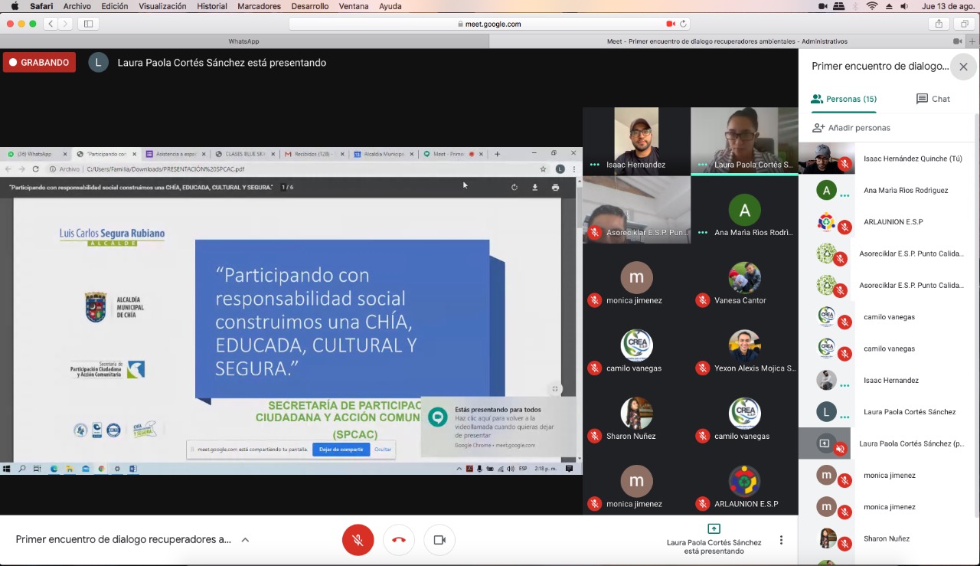Click the GRABANDO recording indicator
The width and height of the screenshot is (980, 566).
39,62
